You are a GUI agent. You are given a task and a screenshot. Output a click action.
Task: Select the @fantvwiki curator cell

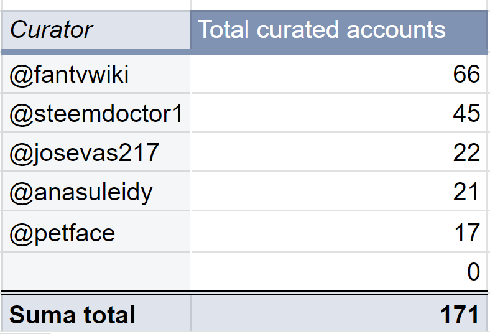[95, 75]
